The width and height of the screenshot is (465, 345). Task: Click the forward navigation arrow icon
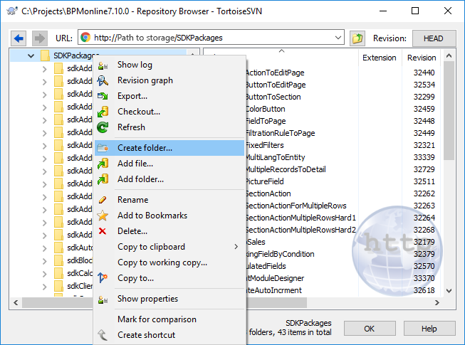39,38
